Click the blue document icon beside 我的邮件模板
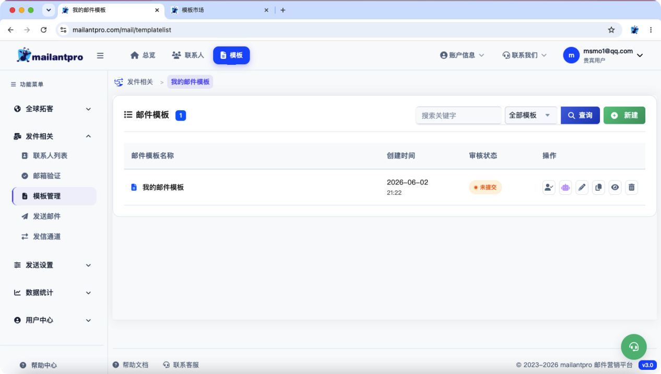 (134, 187)
